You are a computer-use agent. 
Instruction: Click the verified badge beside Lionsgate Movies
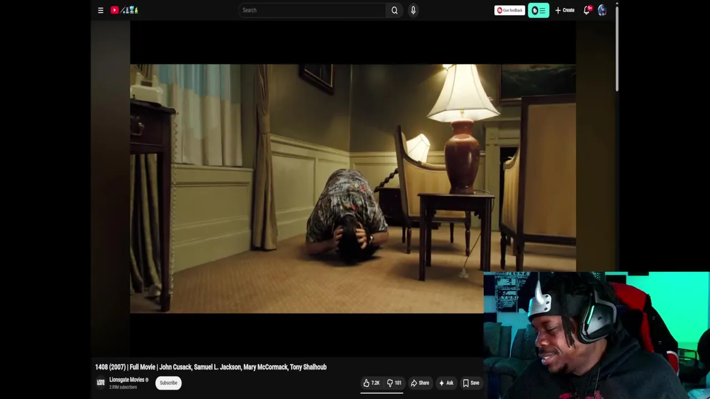147,380
